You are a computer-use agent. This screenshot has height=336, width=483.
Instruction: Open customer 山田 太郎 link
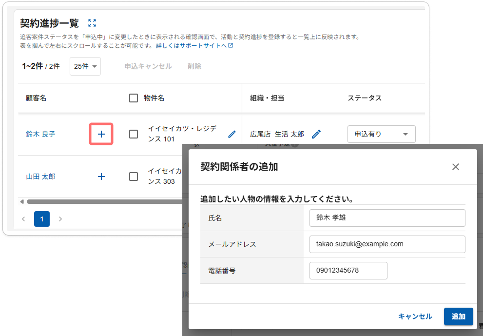coord(40,177)
